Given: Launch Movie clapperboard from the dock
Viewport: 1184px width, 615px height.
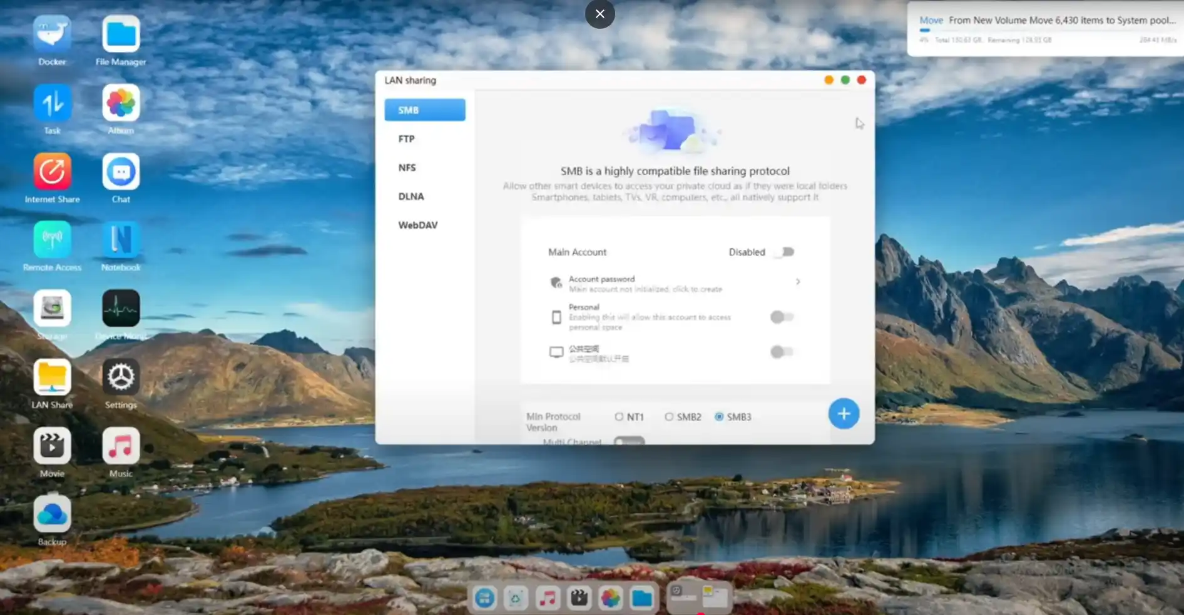Looking at the screenshot, I should (579, 598).
